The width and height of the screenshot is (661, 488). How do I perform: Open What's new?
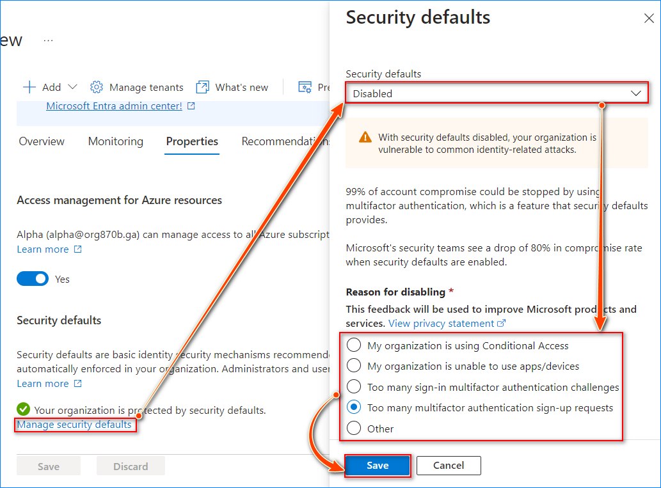241,87
